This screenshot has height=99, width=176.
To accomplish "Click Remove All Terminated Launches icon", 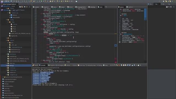I will coord(115,65).
